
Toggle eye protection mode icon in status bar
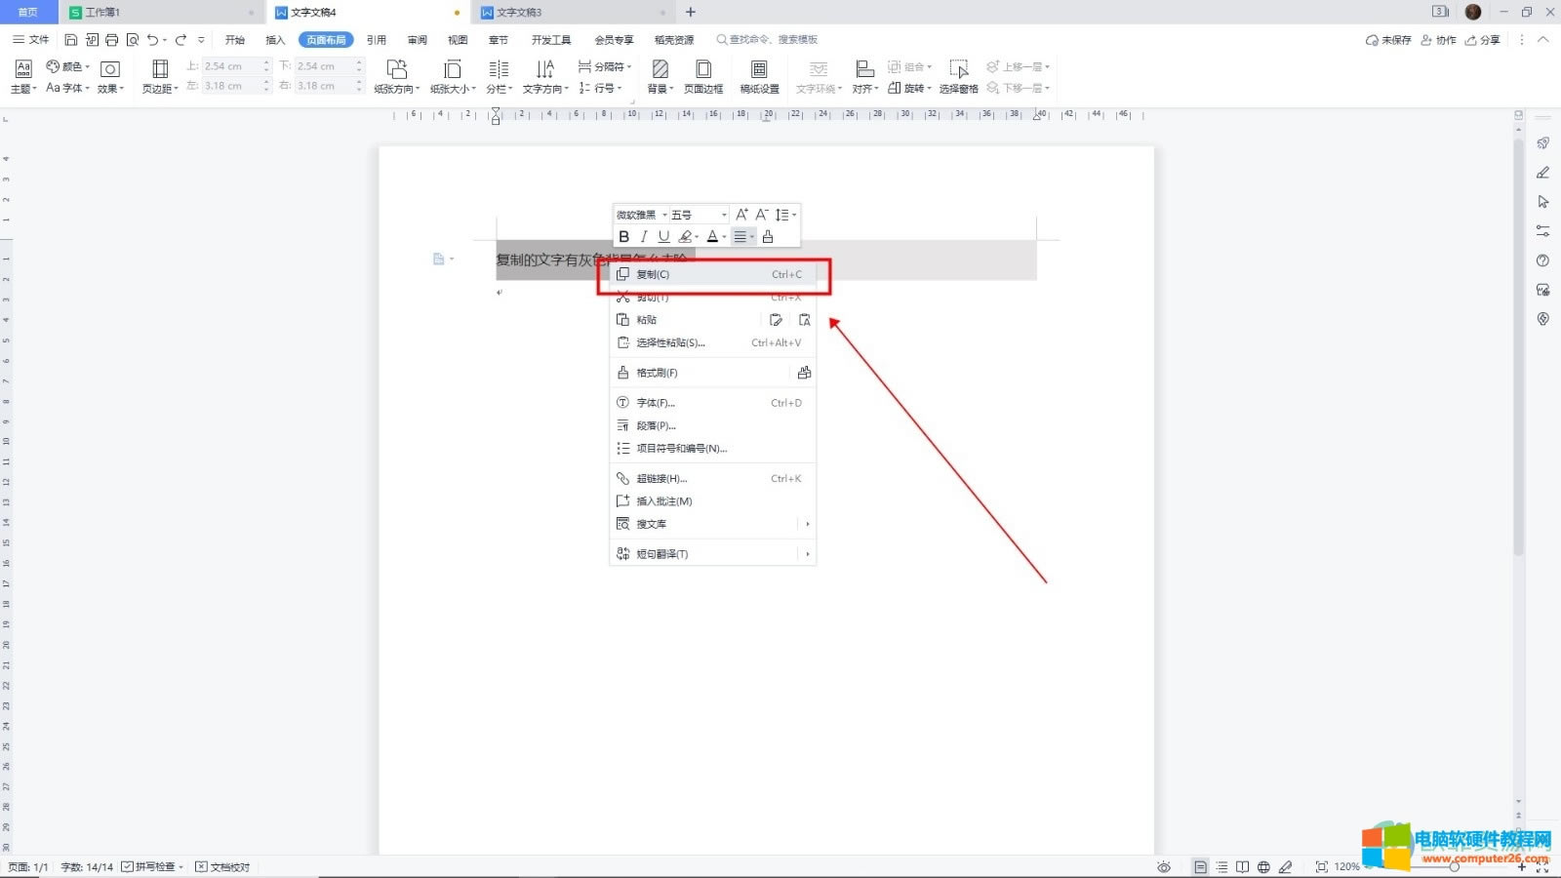[x=1163, y=866]
